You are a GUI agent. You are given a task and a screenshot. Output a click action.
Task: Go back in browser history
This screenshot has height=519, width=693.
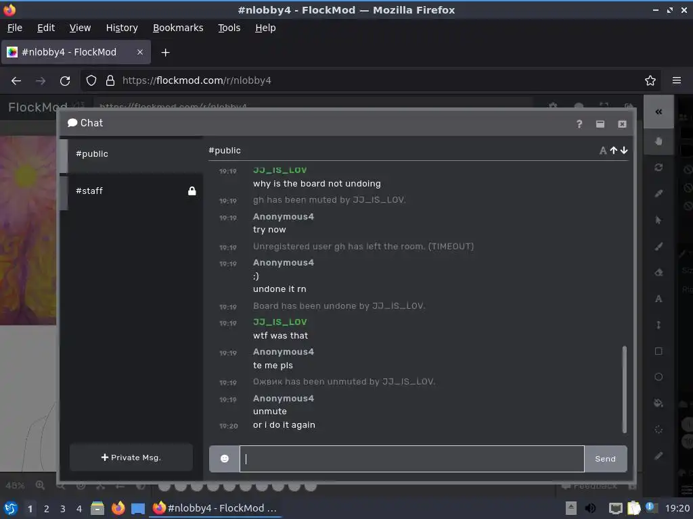pos(16,81)
